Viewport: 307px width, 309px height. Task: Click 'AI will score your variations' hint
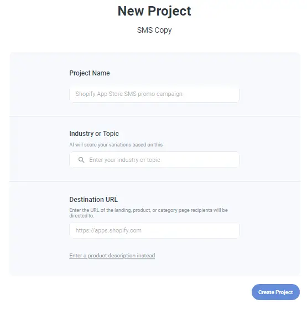(116, 145)
